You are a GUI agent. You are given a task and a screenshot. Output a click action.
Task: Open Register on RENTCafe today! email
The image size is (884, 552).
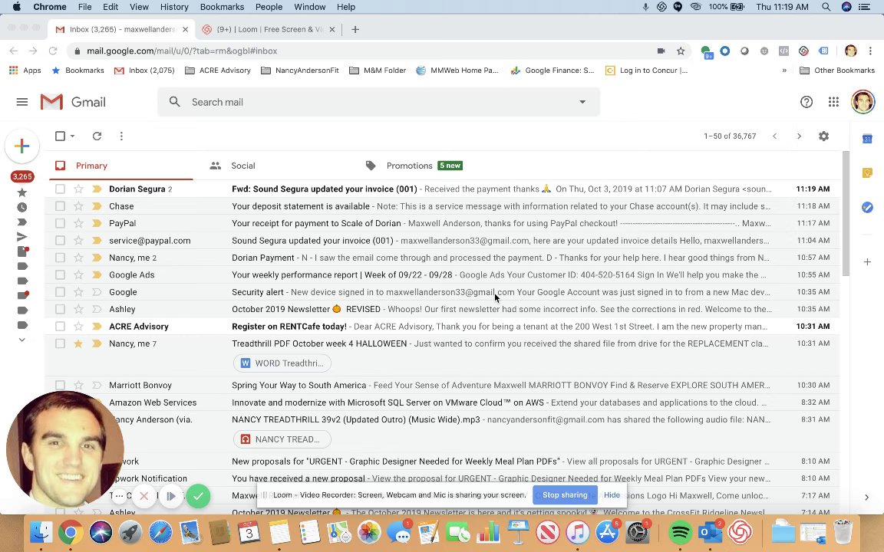pos(443,326)
